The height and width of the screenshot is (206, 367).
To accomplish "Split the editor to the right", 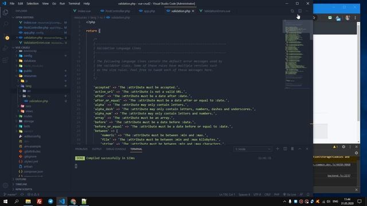I will pos(300,11).
